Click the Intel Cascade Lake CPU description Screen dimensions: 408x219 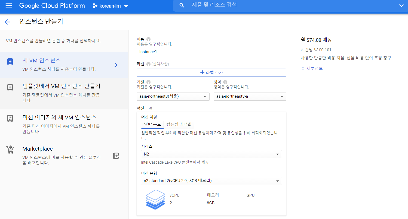pyautogui.click(x=175, y=163)
